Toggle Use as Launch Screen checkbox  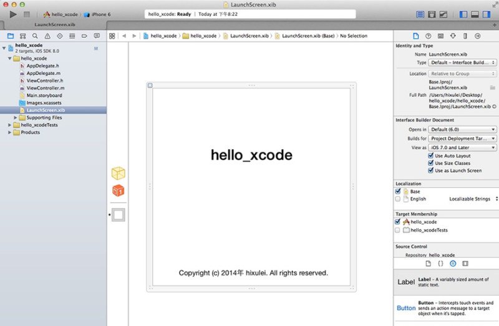pyautogui.click(x=430, y=170)
